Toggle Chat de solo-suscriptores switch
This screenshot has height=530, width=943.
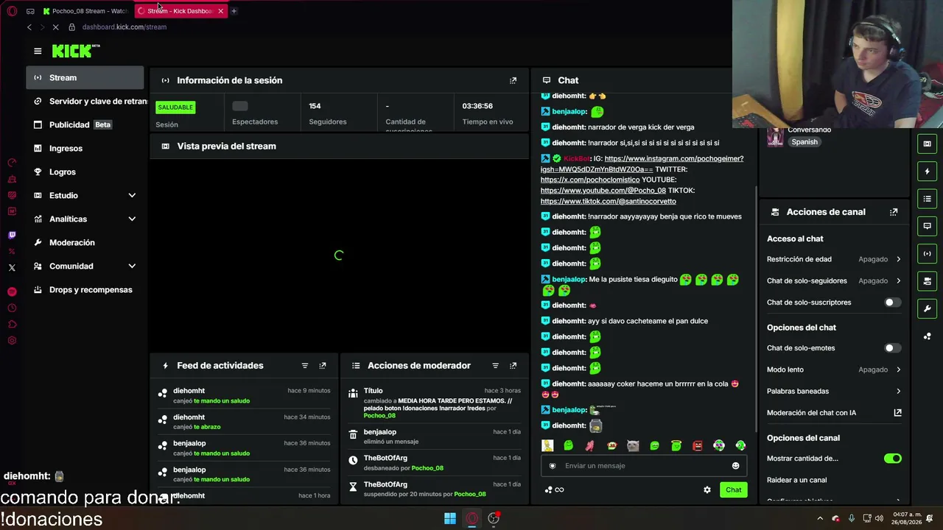892,303
